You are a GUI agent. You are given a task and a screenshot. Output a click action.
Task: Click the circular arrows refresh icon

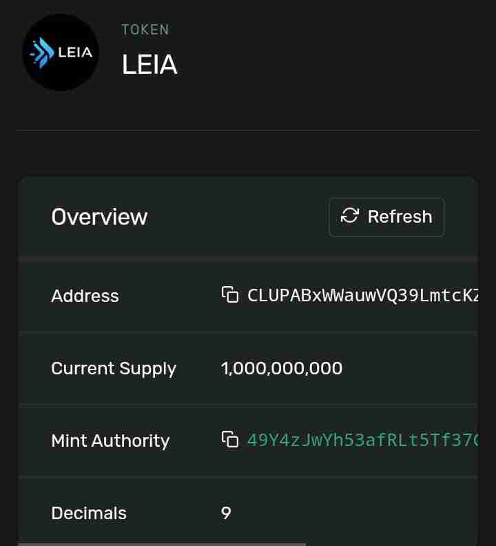coord(350,216)
